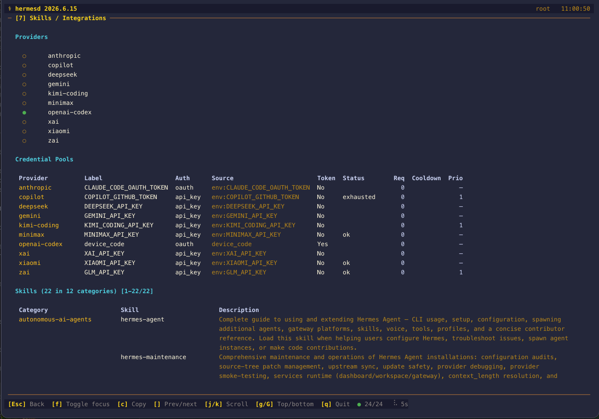Click the status dot beside kimi-coding provider
Viewport: 599px width, 419px height.
pyautogui.click(x=24, y=94)
